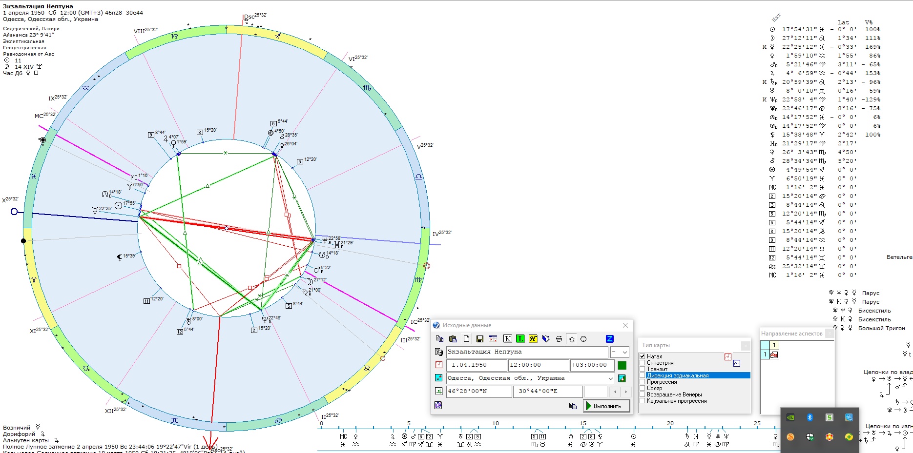Image resolution: width=913 pixels, height=453 pixels.
Task: Click the save floppy disk icon
Action: point(479,339)
